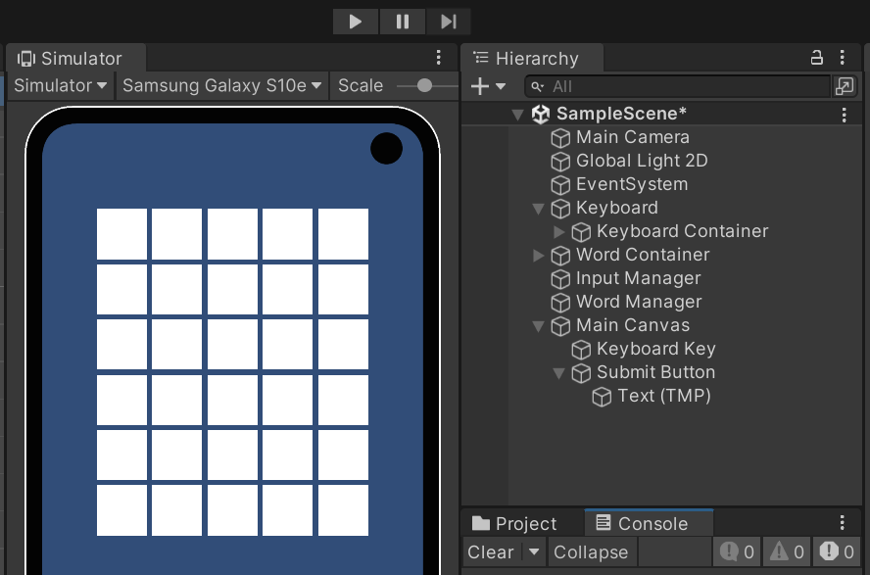Toggle info message filter in Console
The width and height of the screenshot is (870, 575).
tap(737, 551)
